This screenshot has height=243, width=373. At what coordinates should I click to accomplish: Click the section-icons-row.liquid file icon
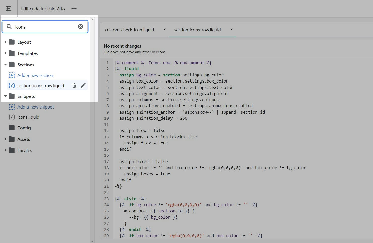click(x=12, y=86)
